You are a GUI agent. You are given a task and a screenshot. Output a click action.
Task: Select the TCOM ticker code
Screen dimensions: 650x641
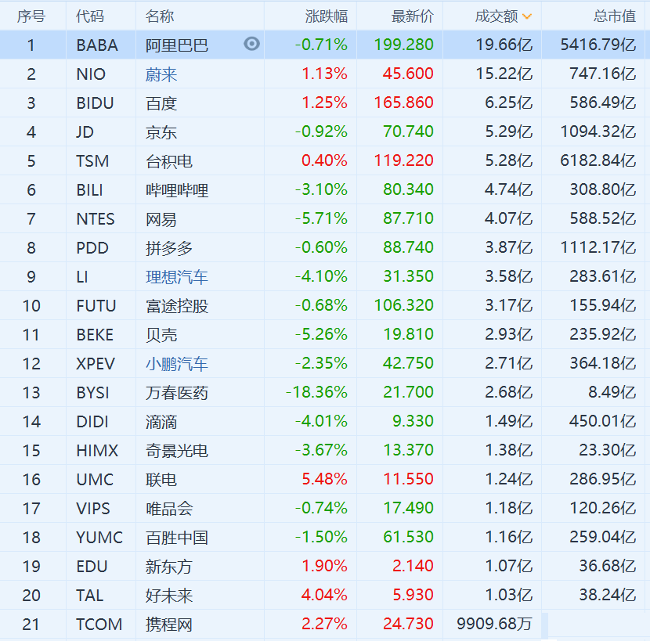99,624
